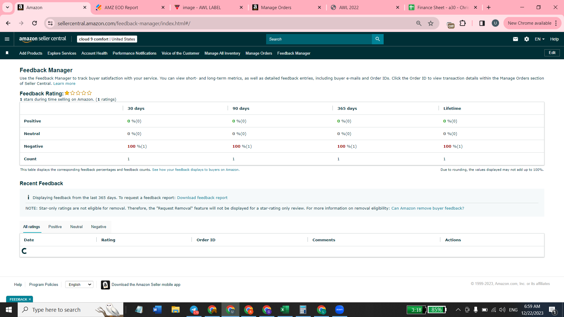Switch to Finance Sheet browser tab
564x317 pixels.
click(x=443, y=7)
